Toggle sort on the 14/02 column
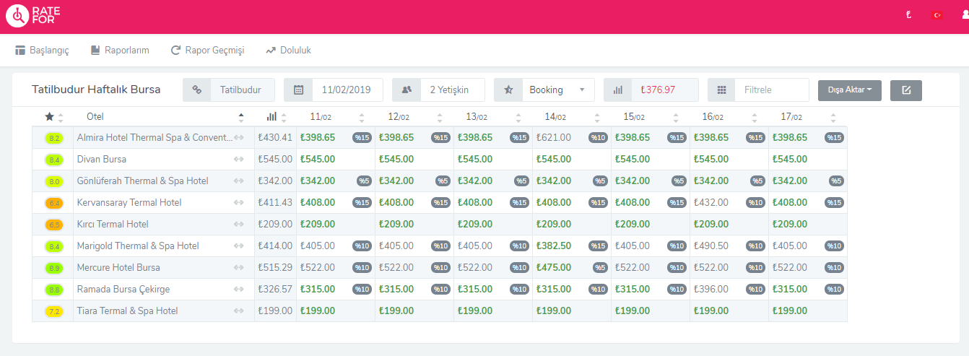 [596, 117]
